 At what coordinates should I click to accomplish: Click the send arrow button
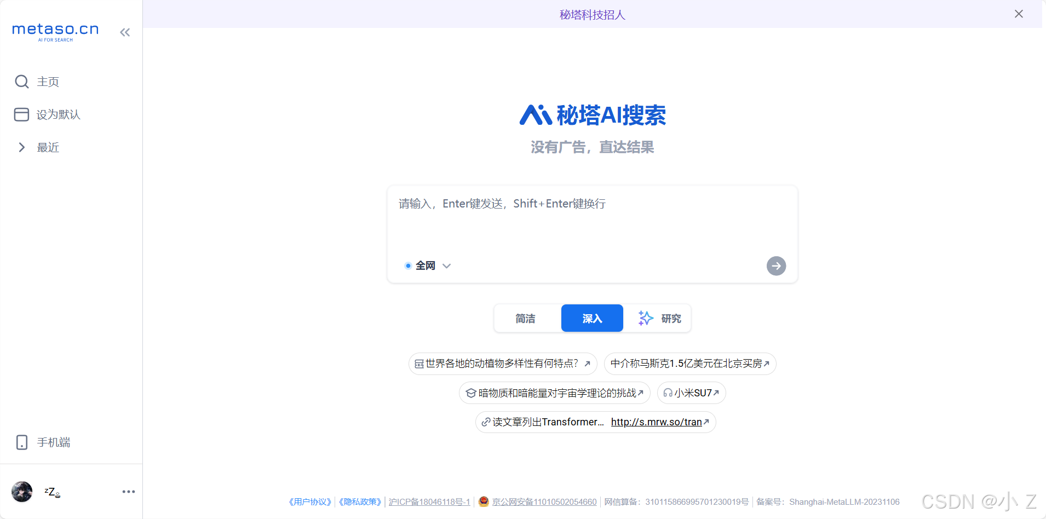tap(776, 266)
